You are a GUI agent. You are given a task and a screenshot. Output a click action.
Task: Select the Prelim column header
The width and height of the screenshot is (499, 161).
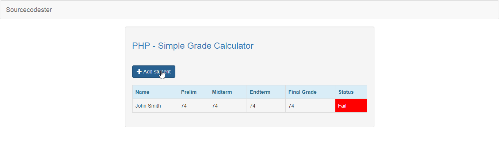click(x=194, y=92)
